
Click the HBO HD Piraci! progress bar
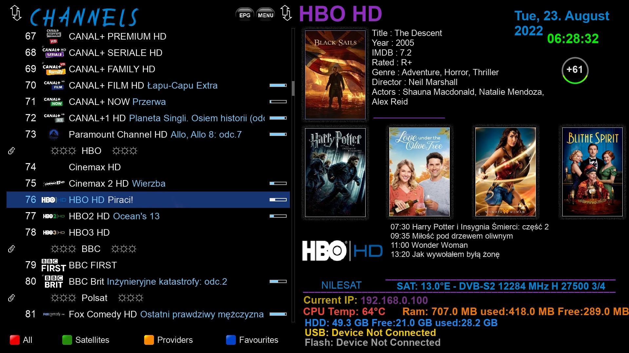click(x=278, y=200)
